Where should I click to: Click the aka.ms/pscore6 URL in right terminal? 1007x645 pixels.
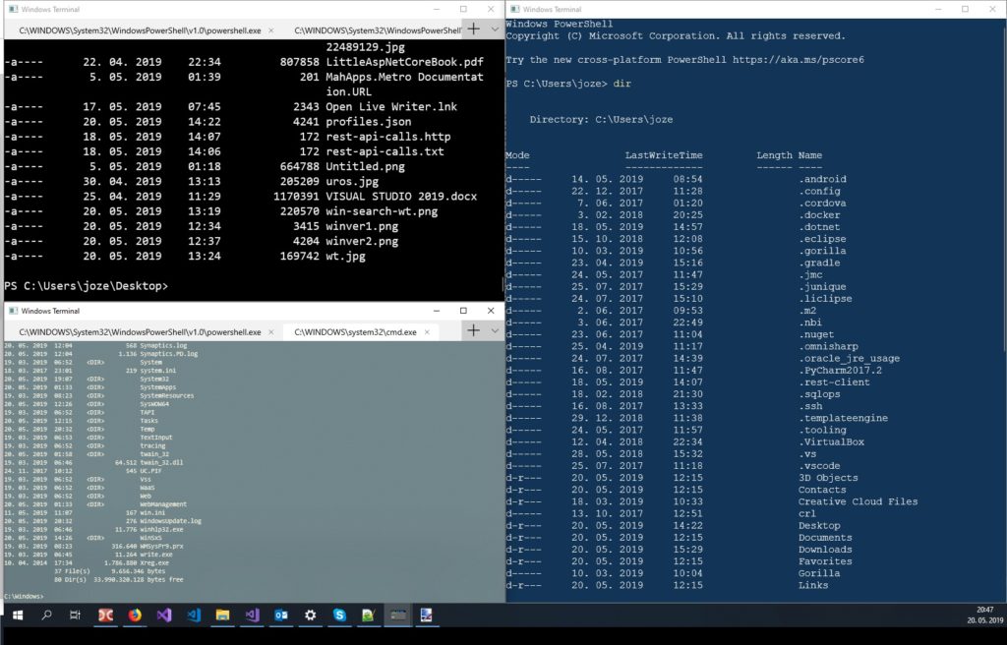point(799,60)
